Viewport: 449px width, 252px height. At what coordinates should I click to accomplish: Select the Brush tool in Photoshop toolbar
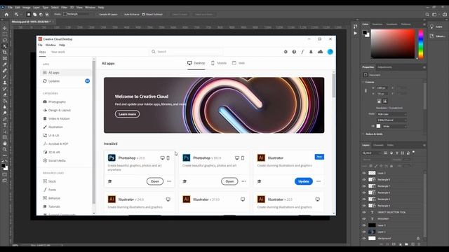[x=5, y=76]
